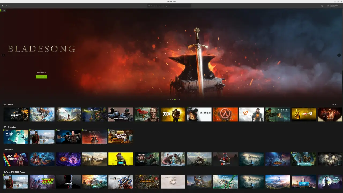Open the Quarantine Zone thumbnail
Screen dimensions: 343x193
[x=42, y=182]
